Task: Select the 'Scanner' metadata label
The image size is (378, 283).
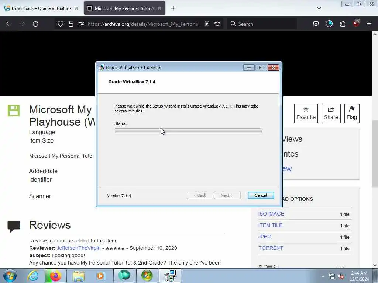Action: coord(40,196)
